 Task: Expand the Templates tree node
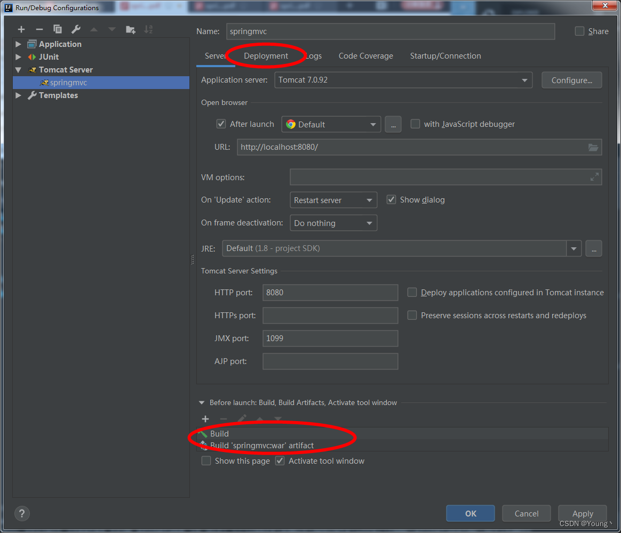tap(18, 95)
